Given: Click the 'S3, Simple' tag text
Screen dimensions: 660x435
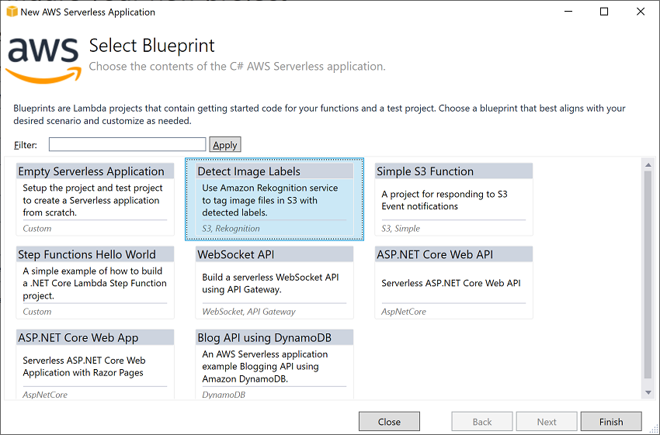Looking at the screenshot, I should [x=401, y=229].
